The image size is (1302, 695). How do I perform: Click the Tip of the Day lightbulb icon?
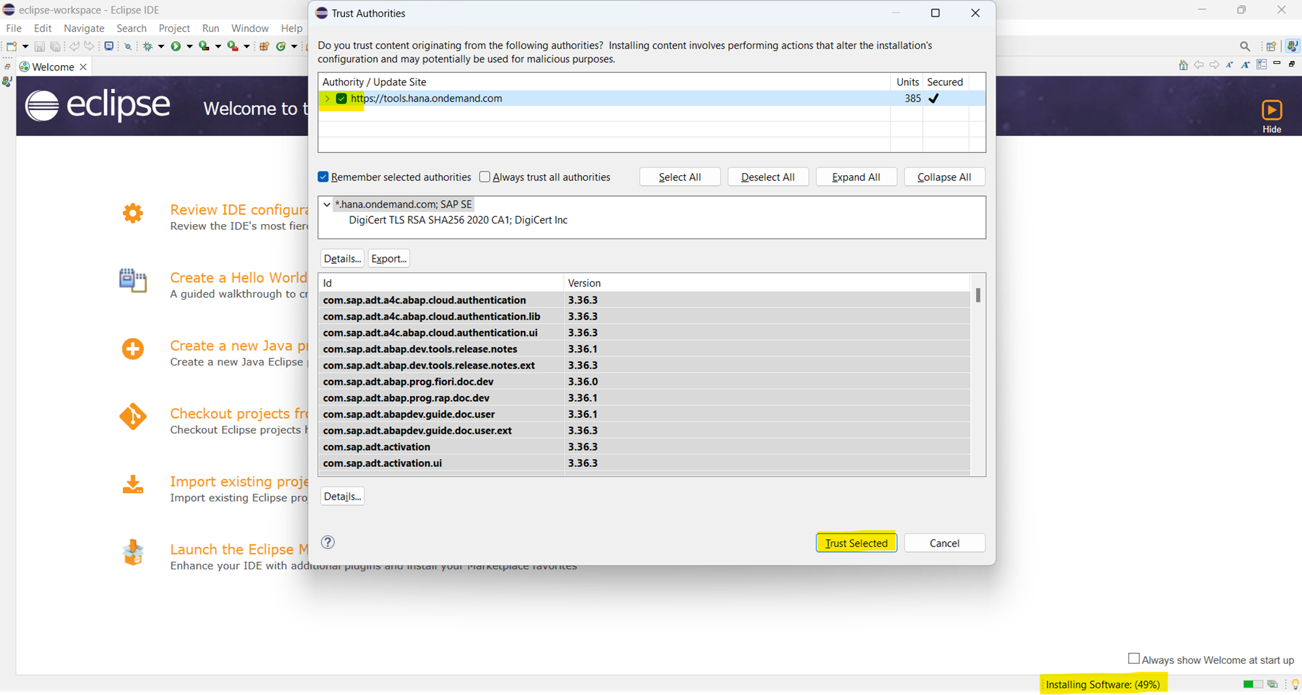pos(1295,684)
